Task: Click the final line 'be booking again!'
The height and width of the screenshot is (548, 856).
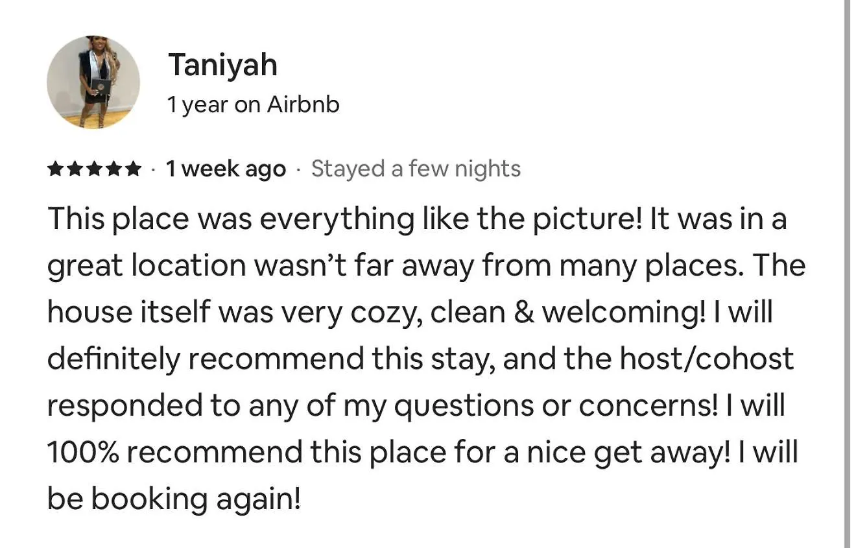Action: (174, 499)
